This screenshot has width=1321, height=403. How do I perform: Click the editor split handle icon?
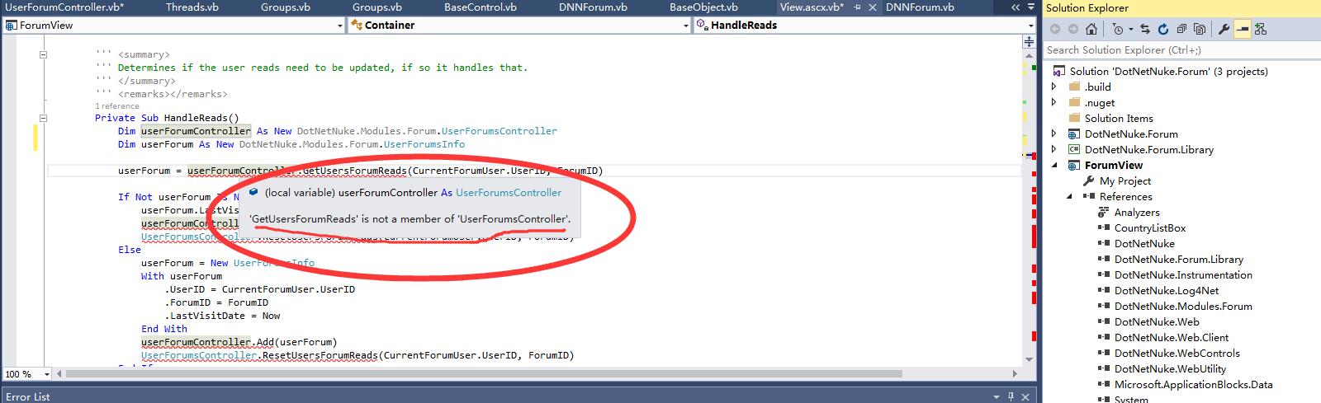(1029, 41)
